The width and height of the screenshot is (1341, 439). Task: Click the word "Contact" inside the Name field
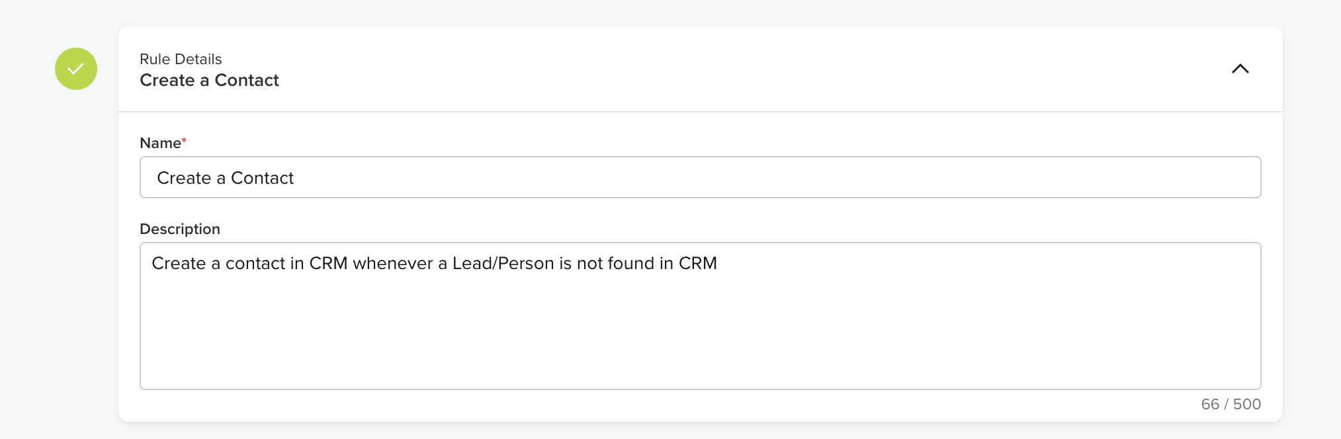click(x=262, y=178)
